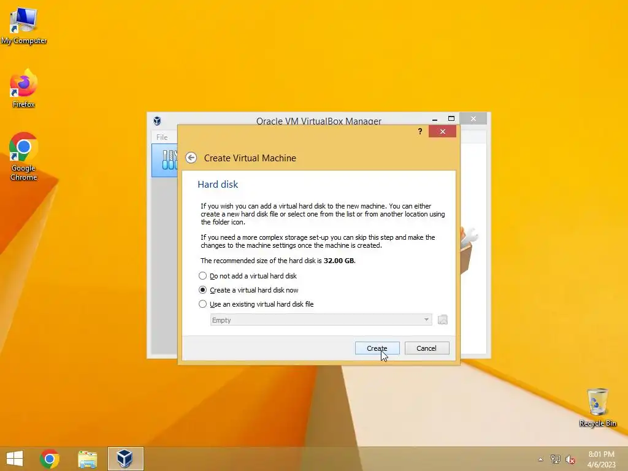Viewport: 628px width, 471px height.
Task: Click the Hard disk heading text
Action: 218,184
